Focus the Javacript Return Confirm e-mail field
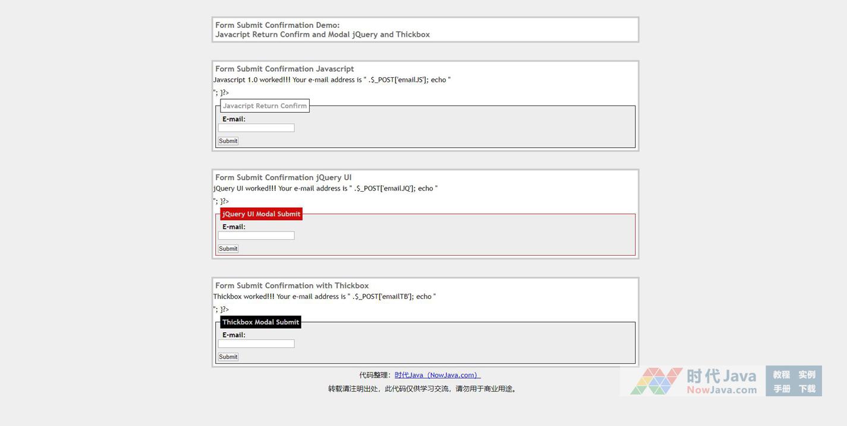Viewport: 847px width, 426px height. tap(256, 128)
